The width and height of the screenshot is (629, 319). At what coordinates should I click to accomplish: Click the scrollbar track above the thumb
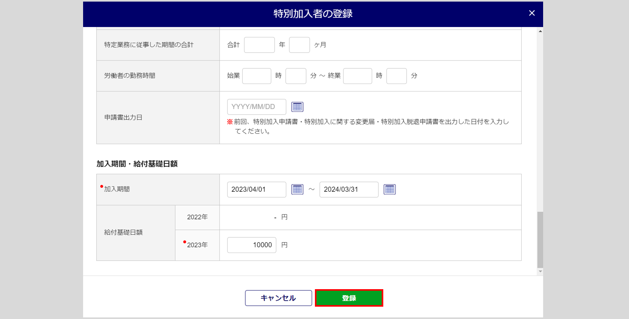[540, 119]
